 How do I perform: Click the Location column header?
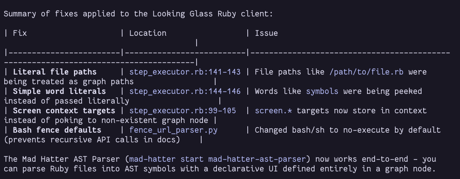point(148,33)
